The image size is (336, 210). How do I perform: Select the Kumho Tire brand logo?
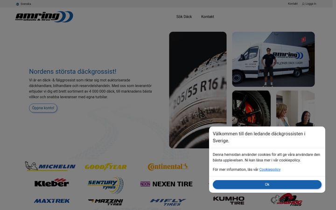coord(229,201)
